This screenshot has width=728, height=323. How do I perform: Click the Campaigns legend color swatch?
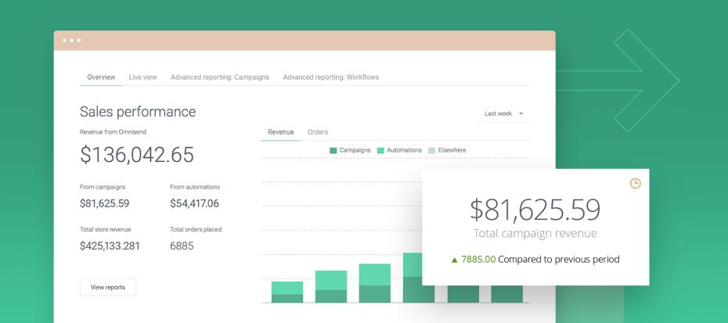pyautogui.click(x=333, y=150)
